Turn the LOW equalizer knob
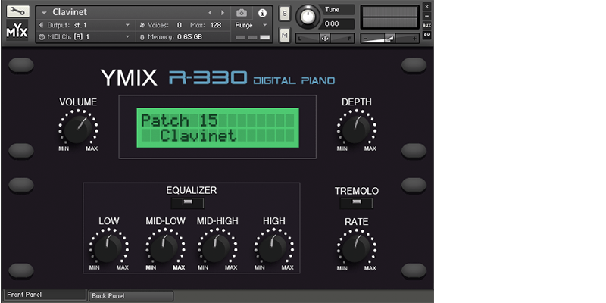Screen dimensions: 606x303 click(x=108, y=248)
